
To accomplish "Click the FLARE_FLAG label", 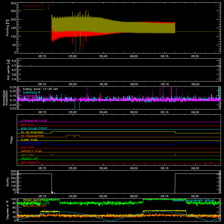I will point(29,140).
